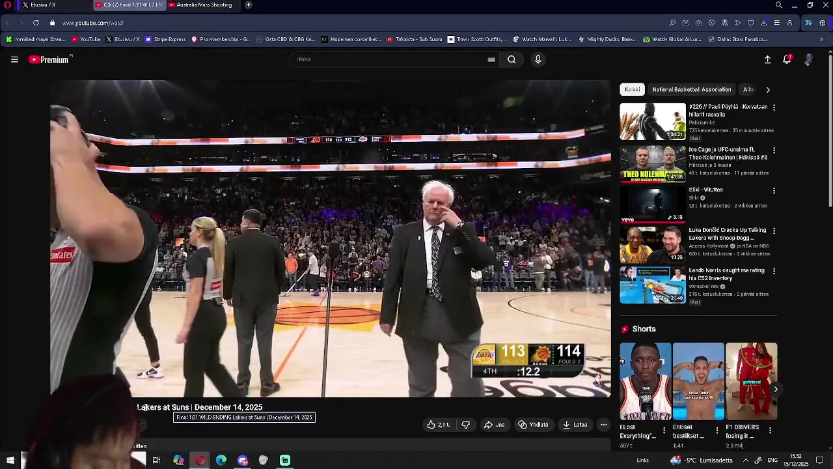Open Dallas Stars Fanatics bookmark
833x469 pixels.
pos(737,39)
